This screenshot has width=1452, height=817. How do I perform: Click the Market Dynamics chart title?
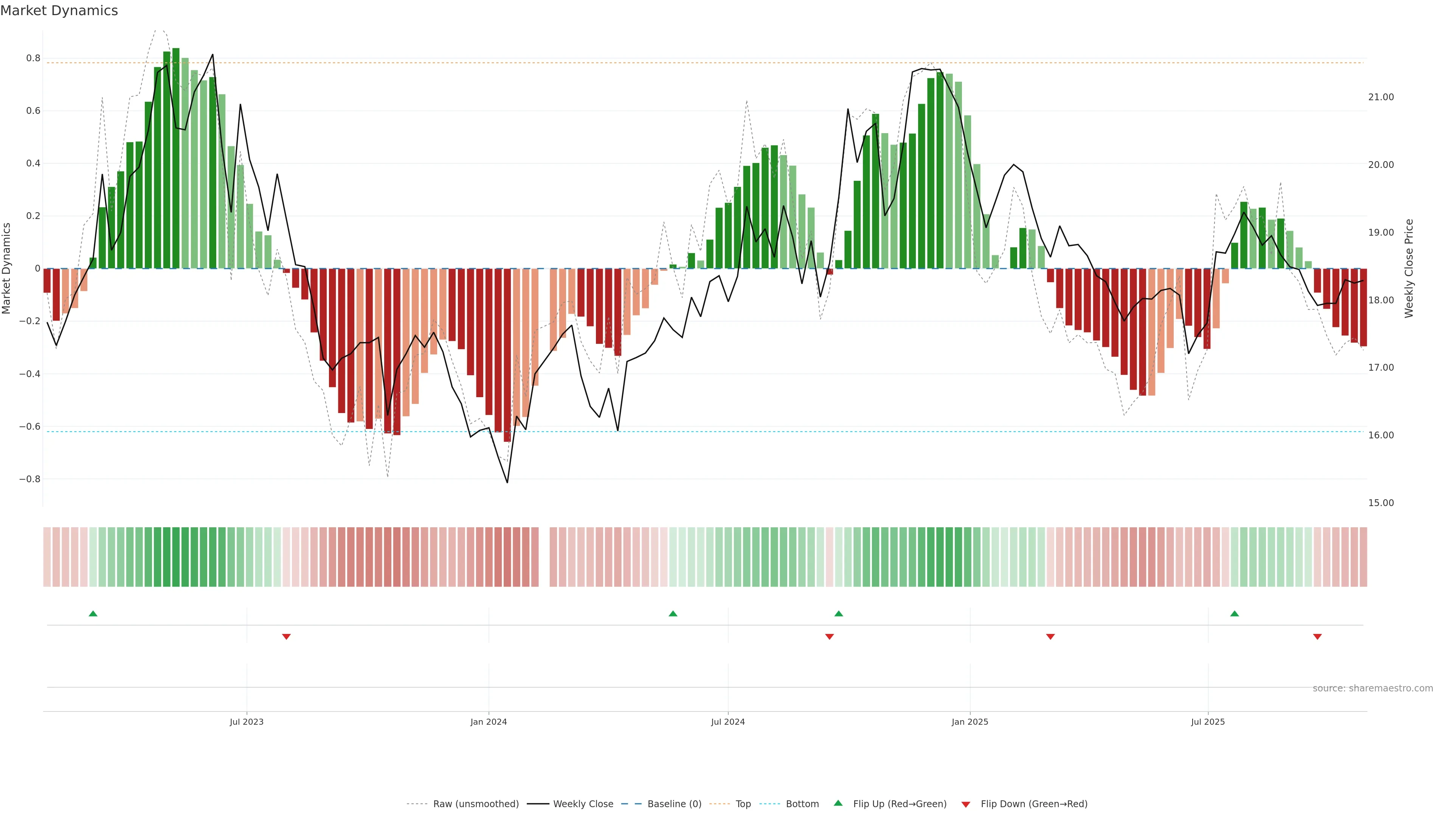coord(59,11)
